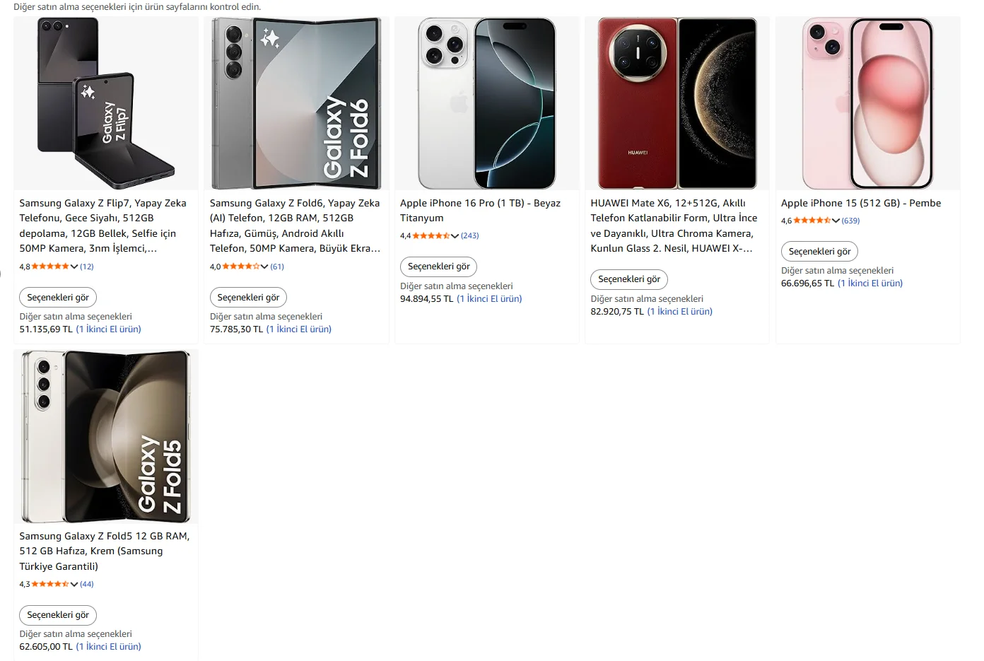Open Samsung Galaxy Z Fold5 title link
Viewport: 984px width, 661px height.
point(105,551)
